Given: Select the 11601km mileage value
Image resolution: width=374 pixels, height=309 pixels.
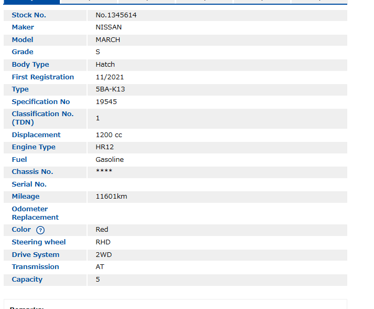Looking at the screenshot, I should pyautogui.click(x=111, y=197).
